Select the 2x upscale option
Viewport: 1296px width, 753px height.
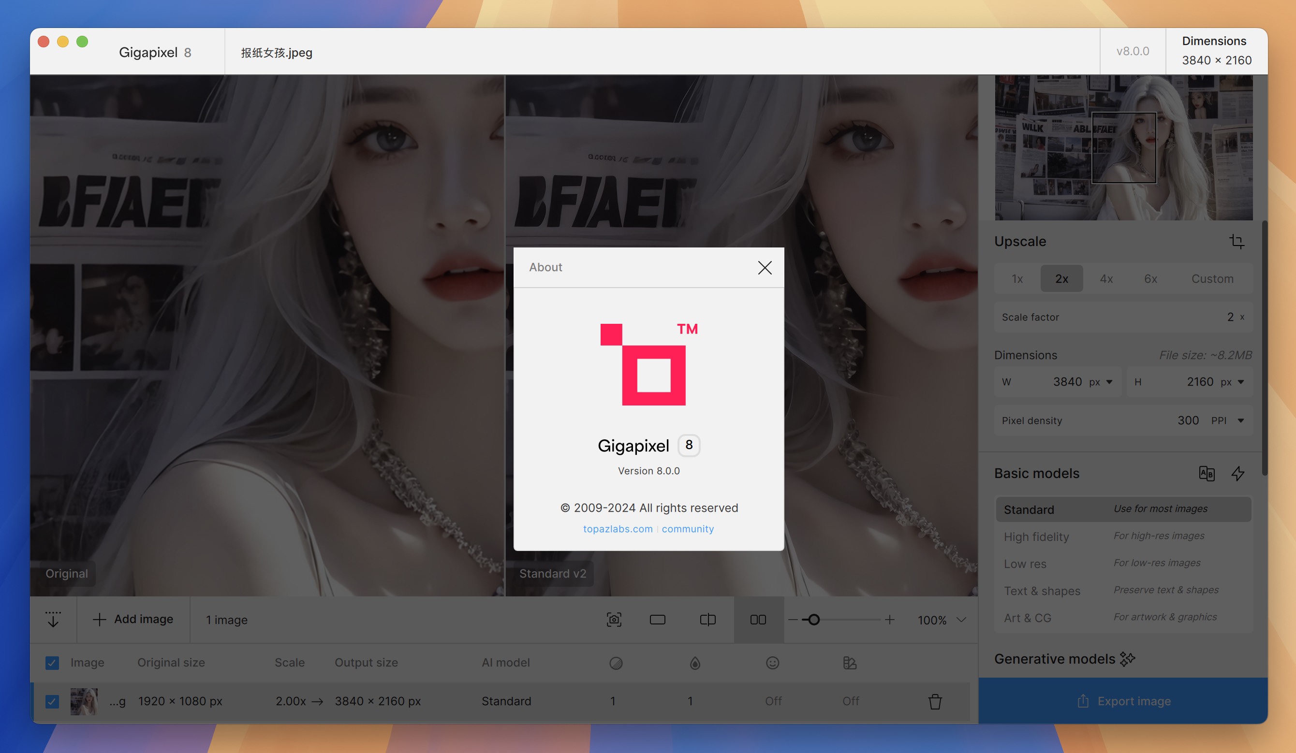(1061, 278)
